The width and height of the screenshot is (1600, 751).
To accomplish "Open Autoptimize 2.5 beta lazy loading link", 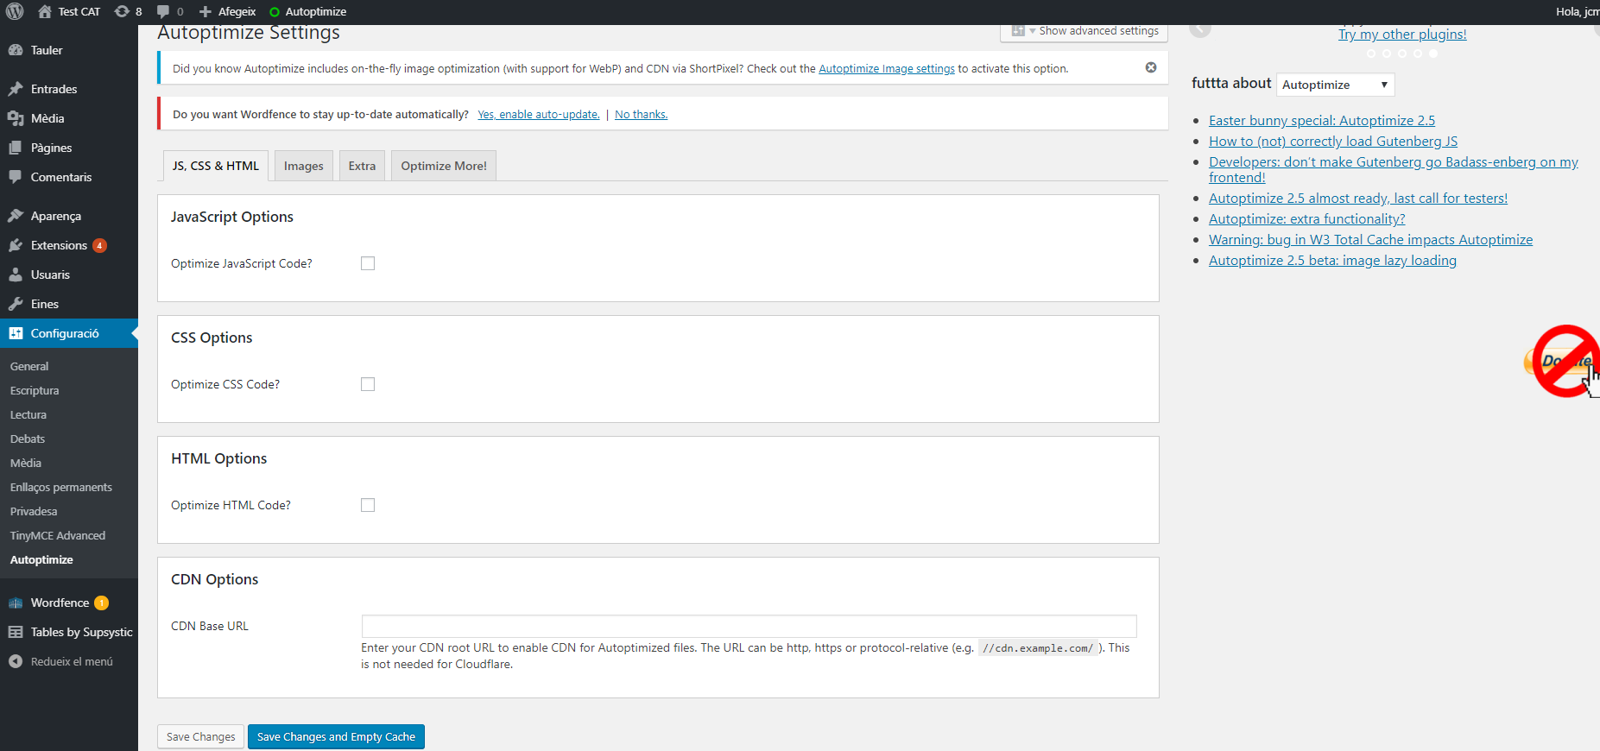I will [x=1332, y=261].
